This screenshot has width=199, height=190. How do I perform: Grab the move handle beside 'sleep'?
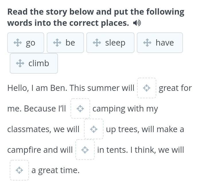pos(97,43)
